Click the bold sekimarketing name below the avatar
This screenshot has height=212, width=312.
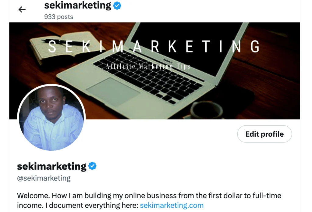click(52, 166)
